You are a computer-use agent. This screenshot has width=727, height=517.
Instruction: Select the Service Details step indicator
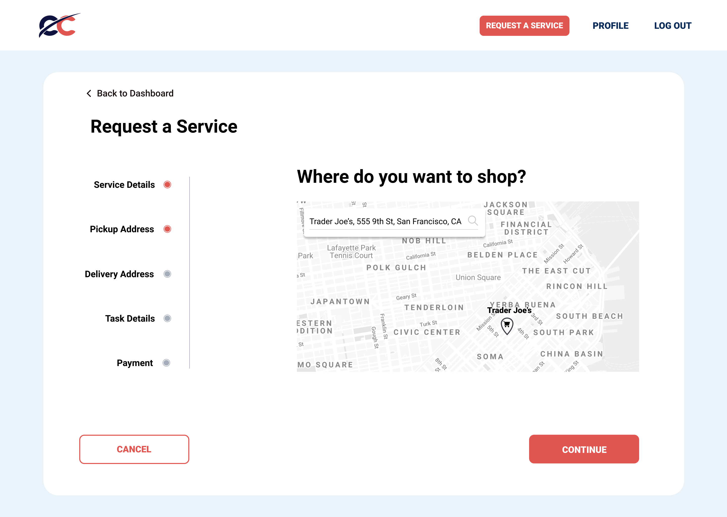(x=167, y=185)
